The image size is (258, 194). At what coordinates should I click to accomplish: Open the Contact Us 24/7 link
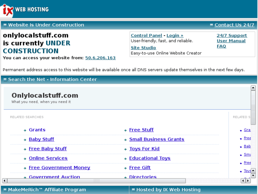[x=234, y=25]
